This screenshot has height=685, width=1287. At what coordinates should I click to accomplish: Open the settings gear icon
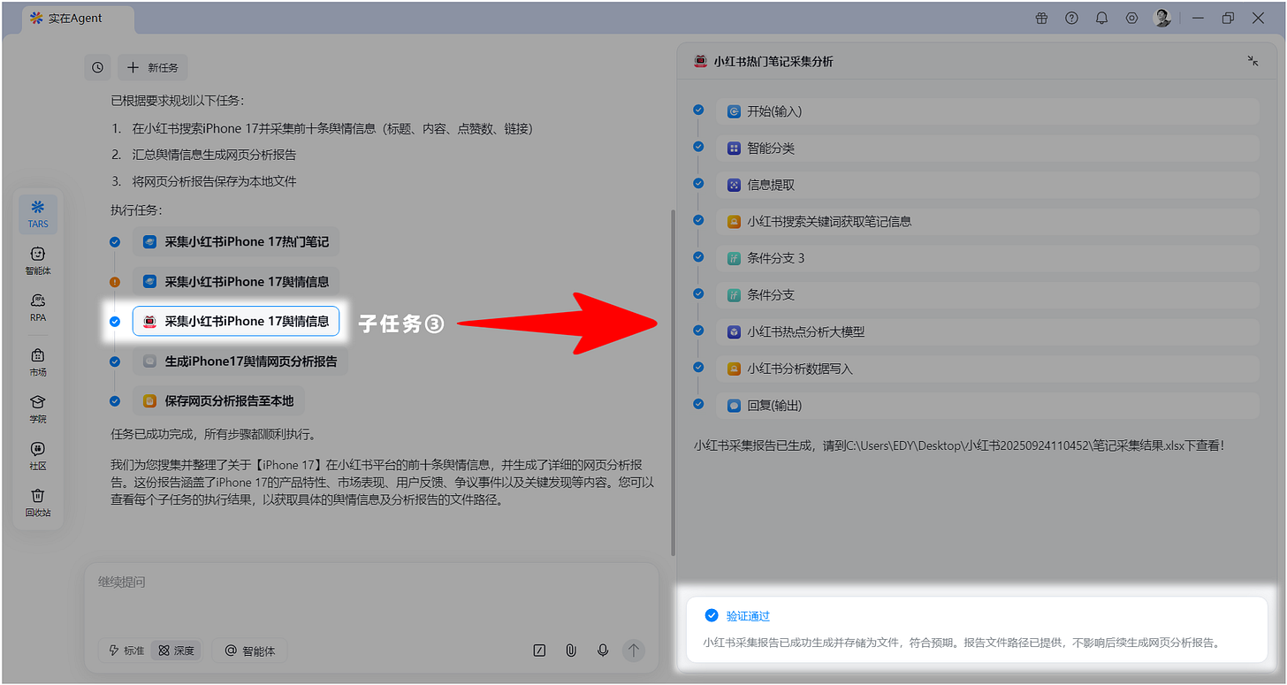[x=1131, y=18]
